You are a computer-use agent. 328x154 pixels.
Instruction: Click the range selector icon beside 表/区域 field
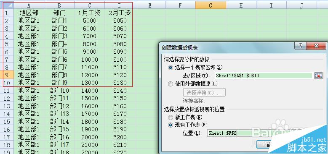click(318, 76)
